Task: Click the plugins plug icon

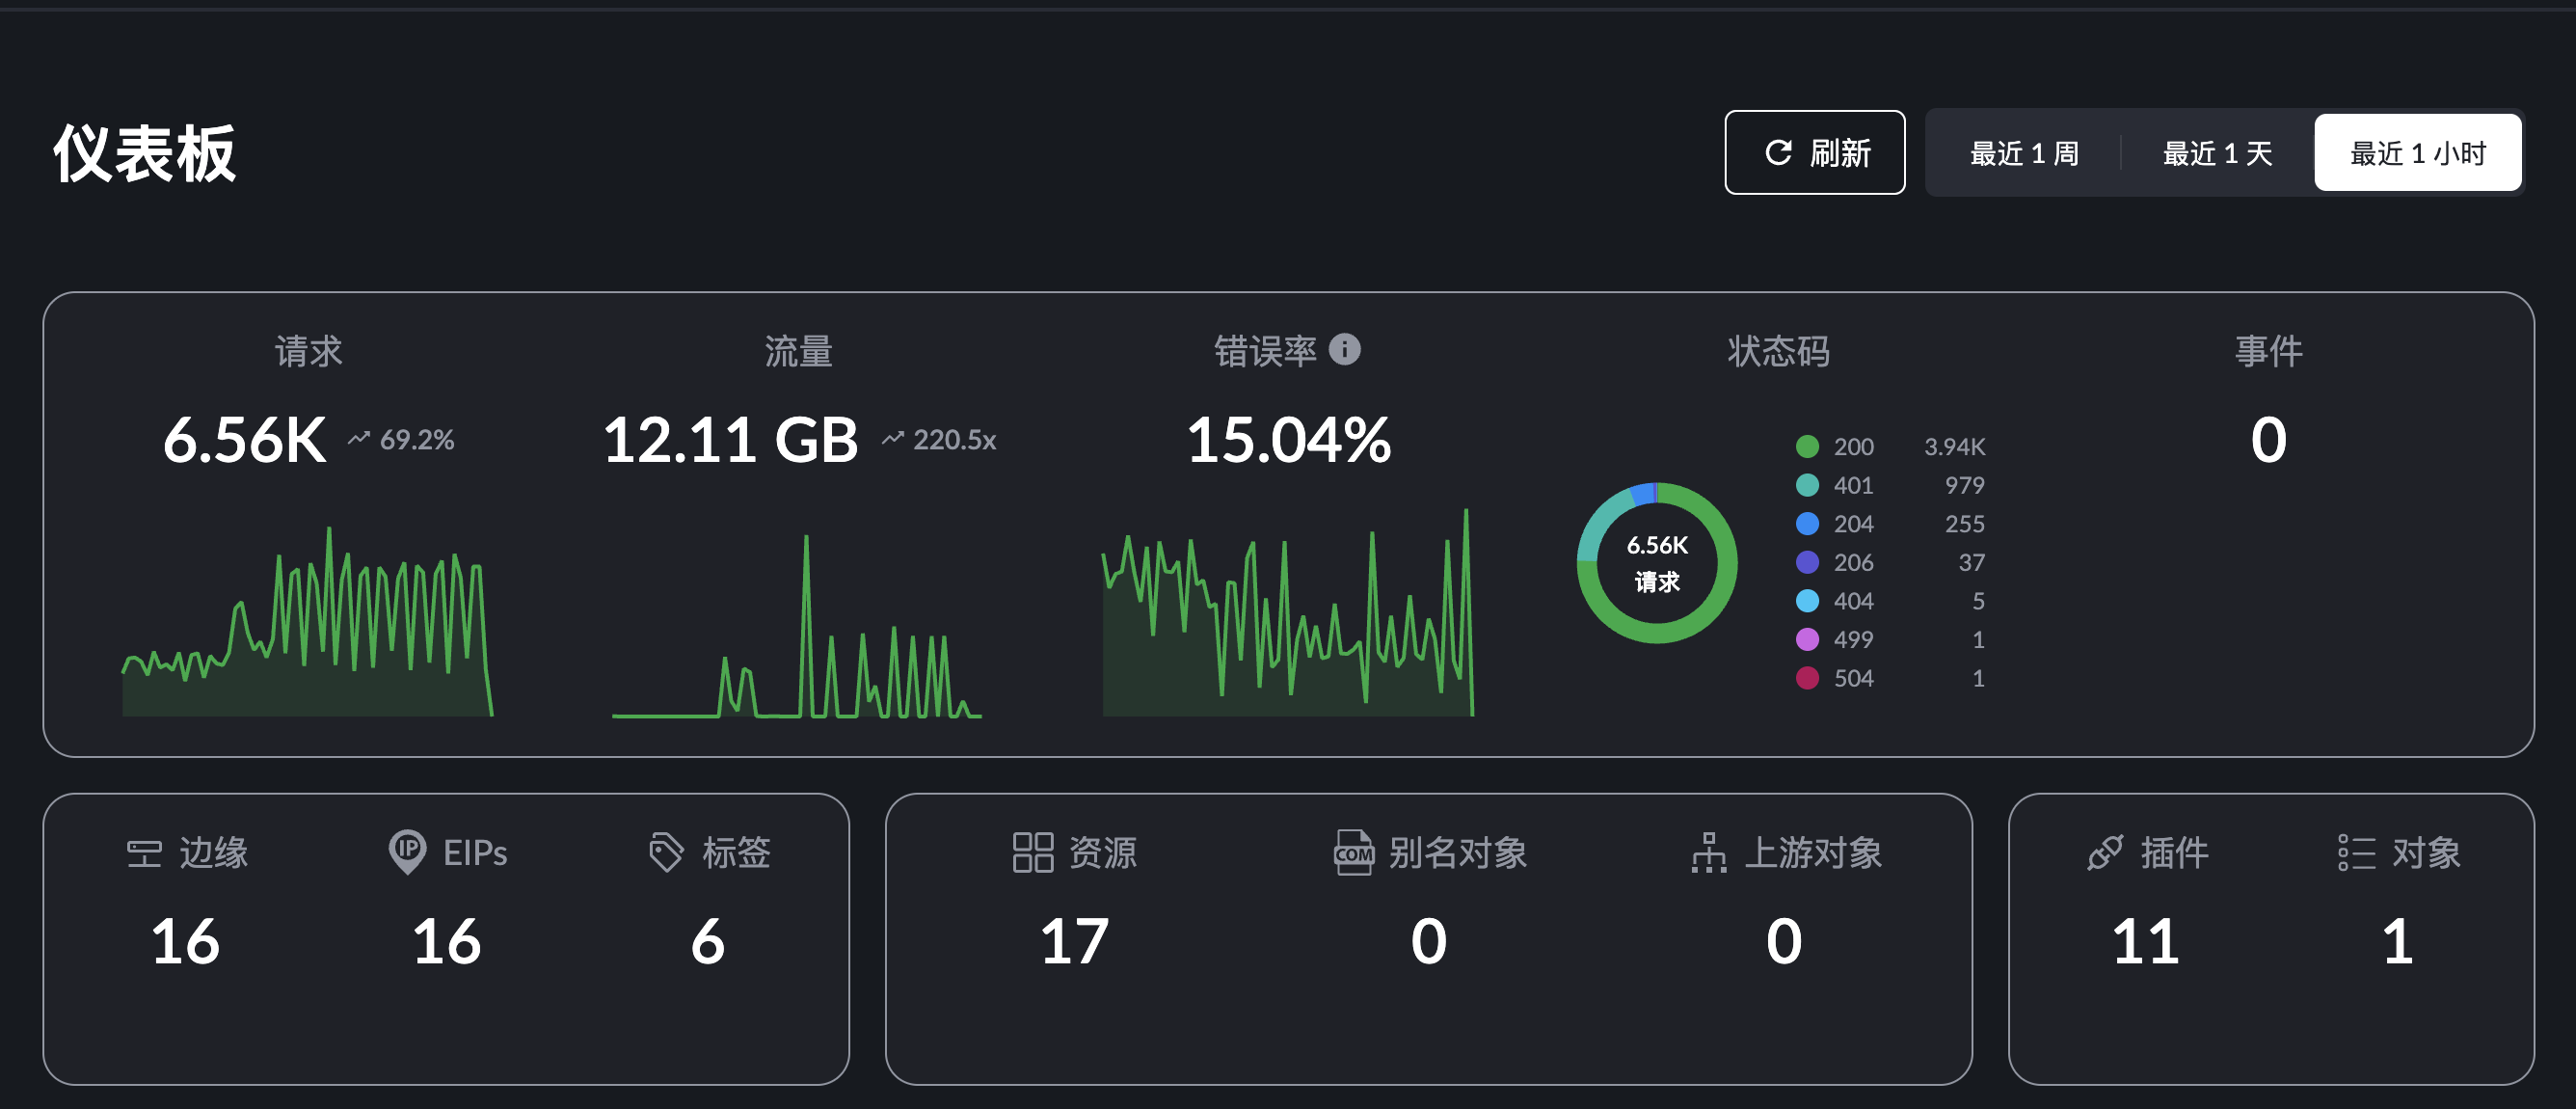Action: 2105,853
